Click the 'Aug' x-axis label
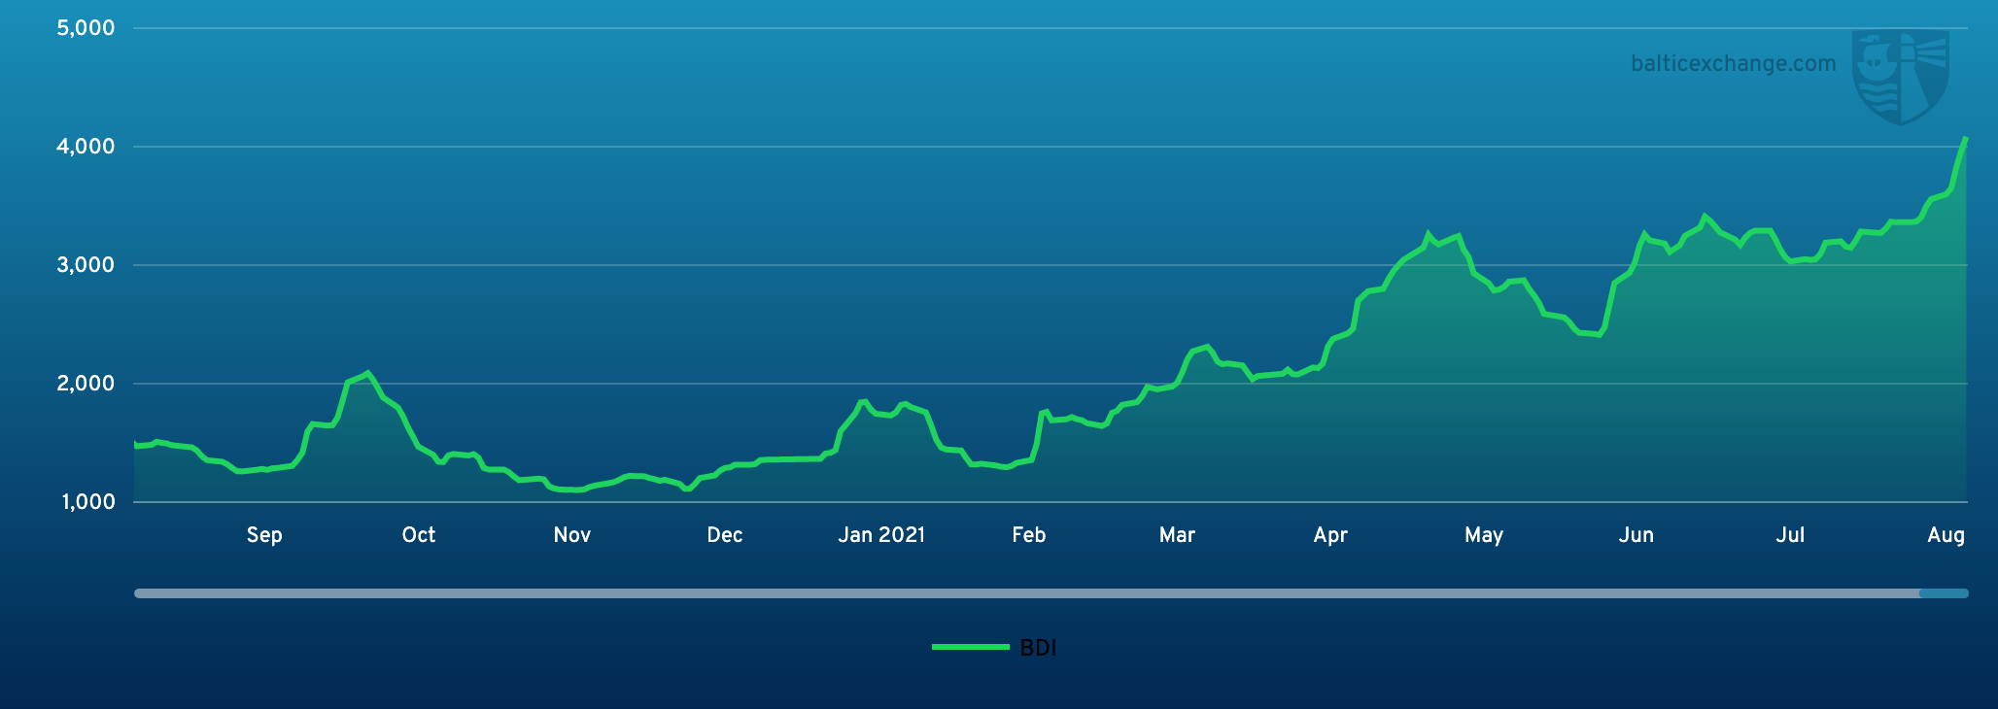 point(1946,535)
